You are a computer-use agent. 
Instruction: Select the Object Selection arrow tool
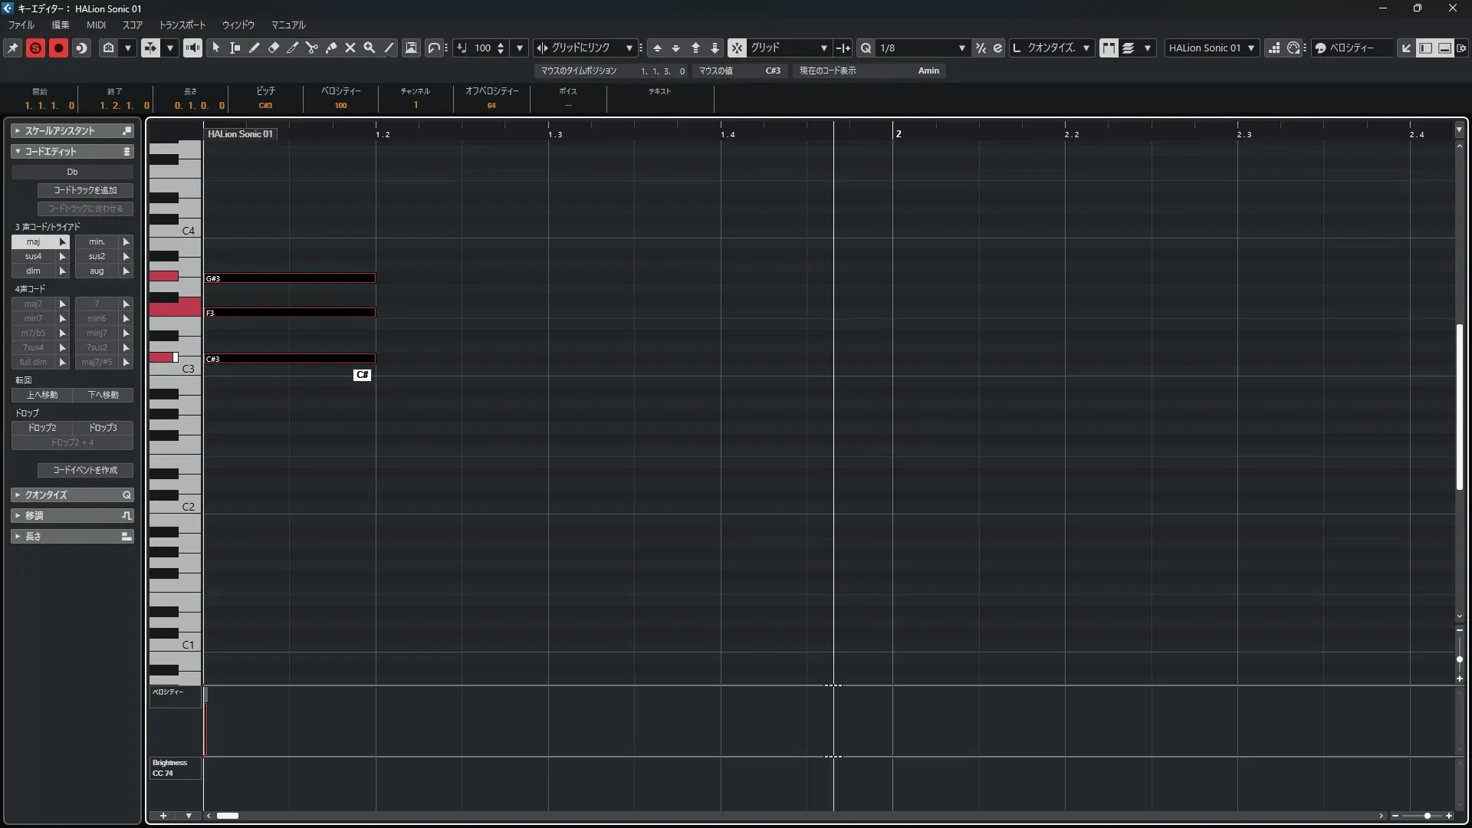[x=215, y=48]
